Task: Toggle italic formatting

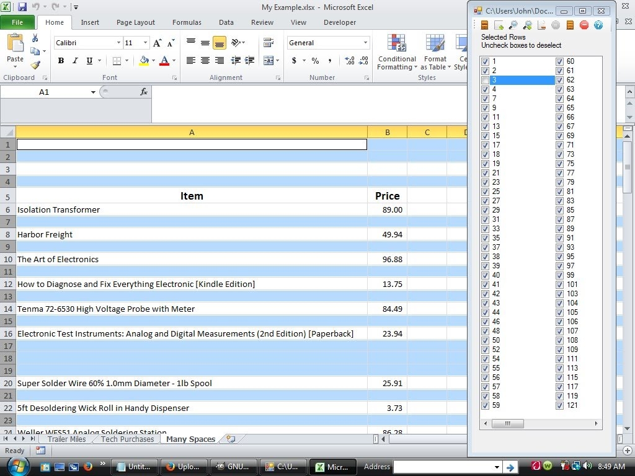Action: [x=75, y=61]
